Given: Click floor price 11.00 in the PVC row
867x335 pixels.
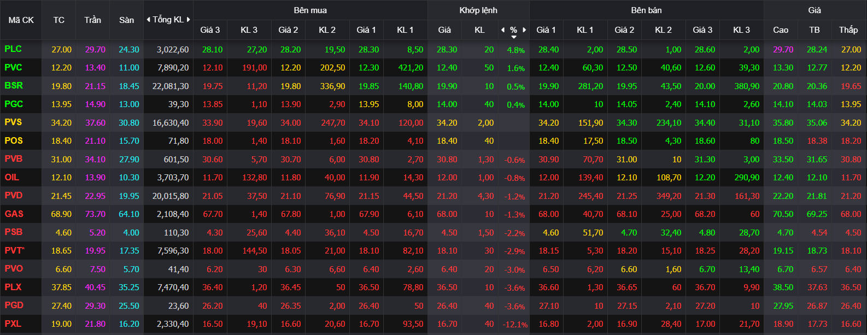Looking at the screenshot, I should tap(129, 68).
